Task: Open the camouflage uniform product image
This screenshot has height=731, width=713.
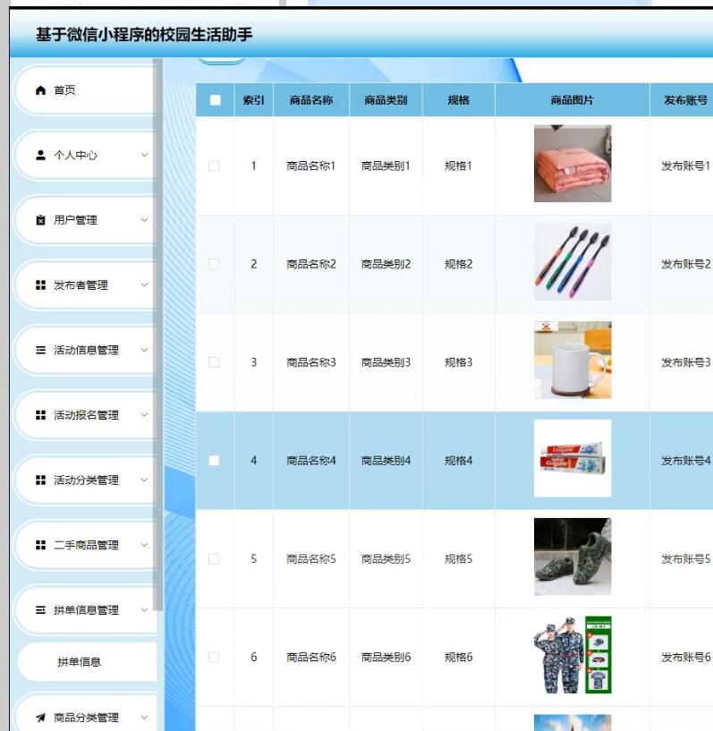Action: pos(573,655)
